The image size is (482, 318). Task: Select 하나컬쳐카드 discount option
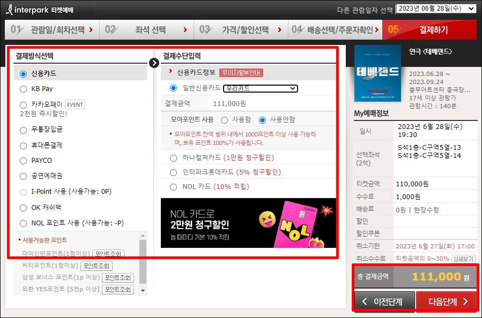(173, 158)
